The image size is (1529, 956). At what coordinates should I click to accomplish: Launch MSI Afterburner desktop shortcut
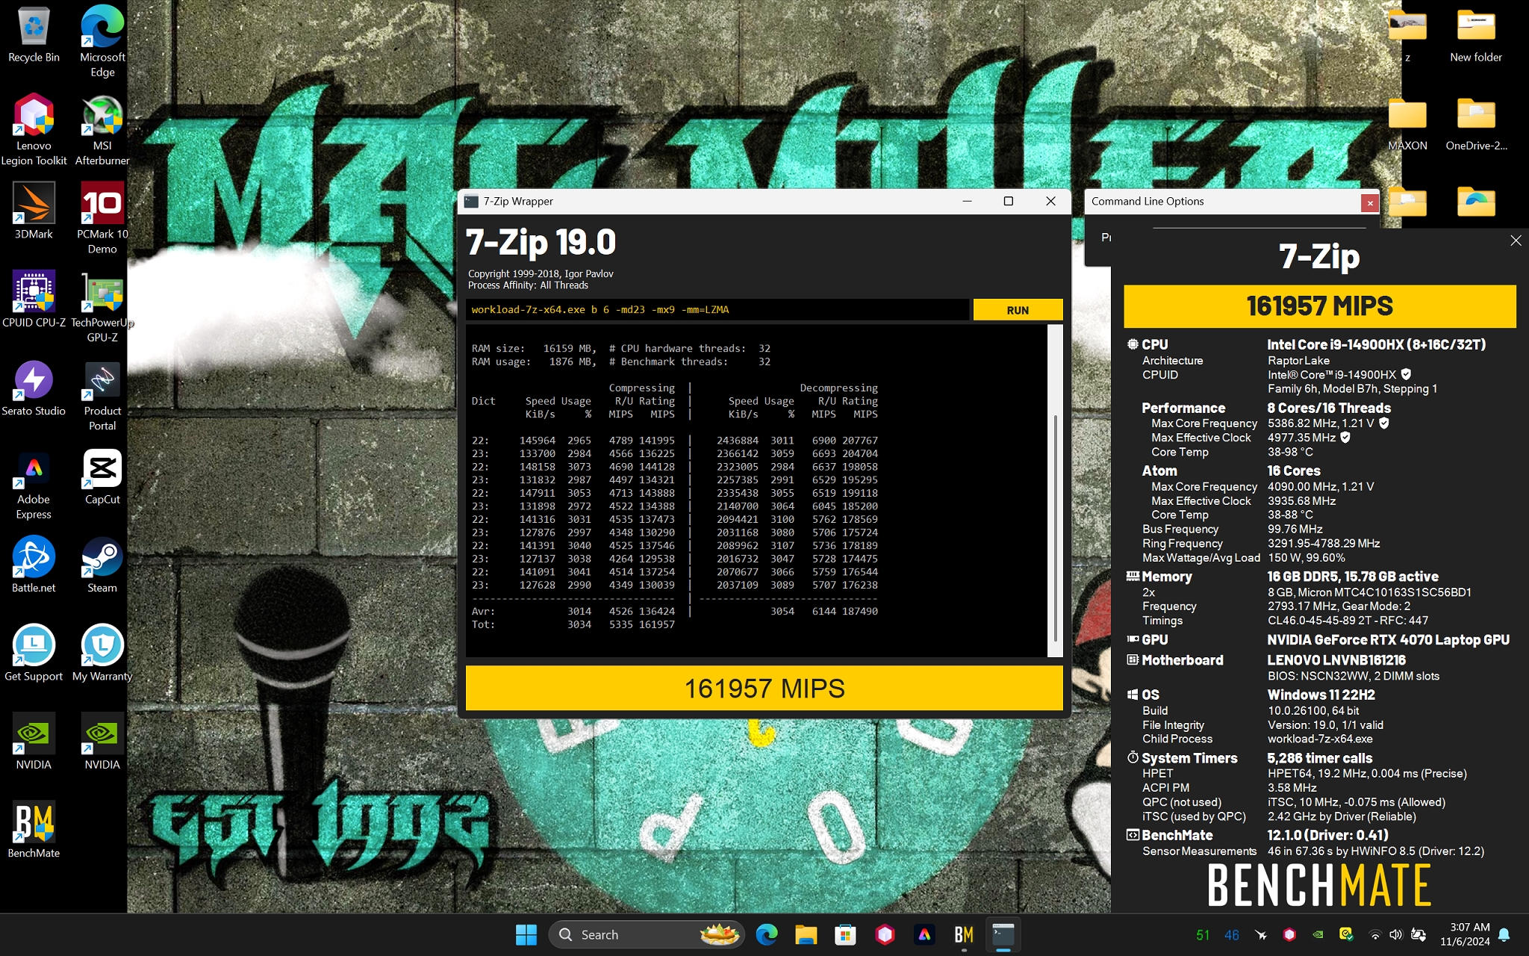tap(102, 130)
